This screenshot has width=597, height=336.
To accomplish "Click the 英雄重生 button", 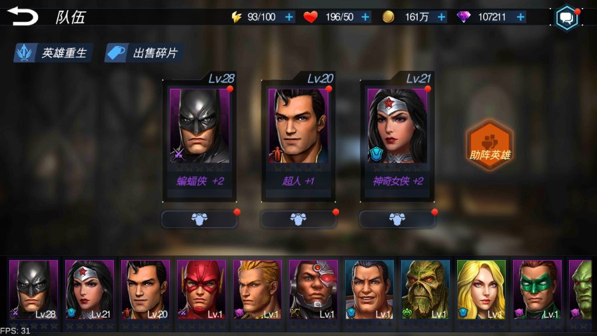I will [x=53, y=53].
